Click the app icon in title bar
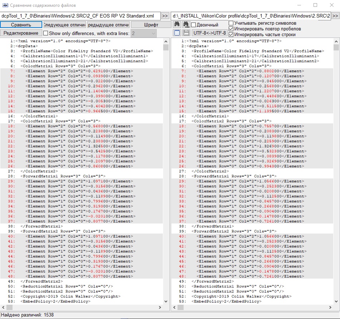Image resolution: width=340 pixels, height=319 pixels. point(5,5)
